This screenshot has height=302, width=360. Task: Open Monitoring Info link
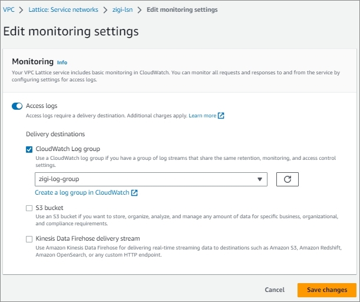coord(62,63)
